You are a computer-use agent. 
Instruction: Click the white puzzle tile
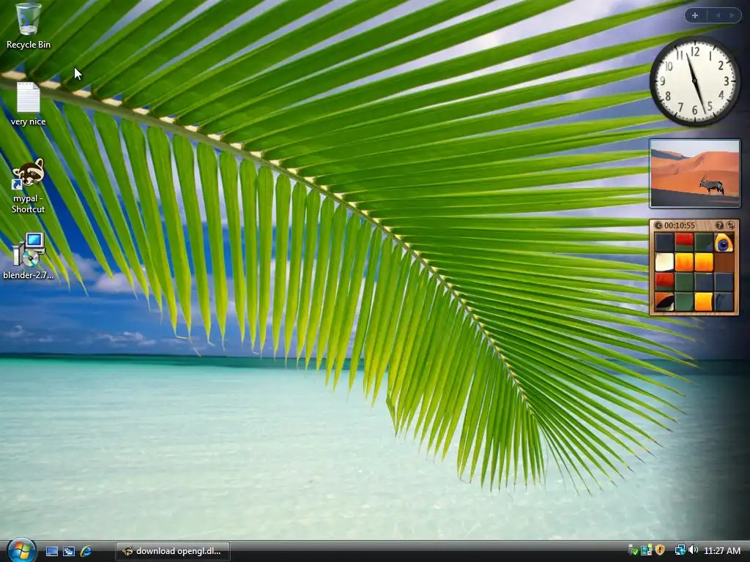pyautogui.click(x=664, y=263)
